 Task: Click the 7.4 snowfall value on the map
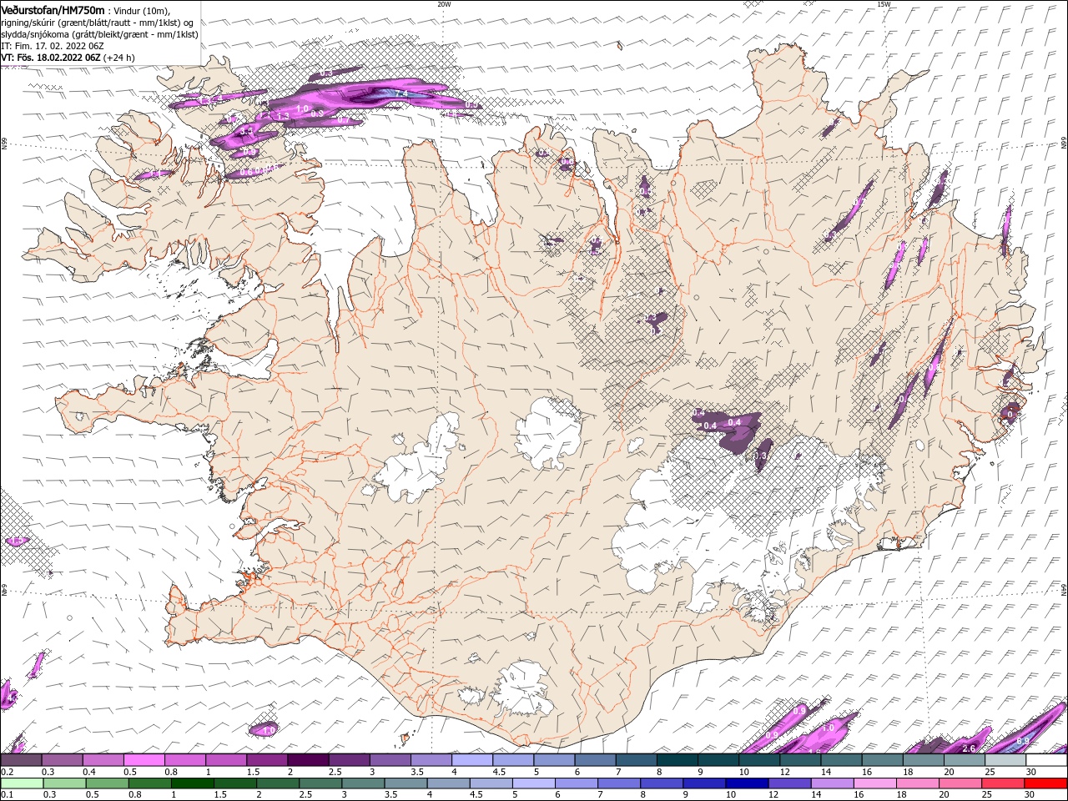400,93
